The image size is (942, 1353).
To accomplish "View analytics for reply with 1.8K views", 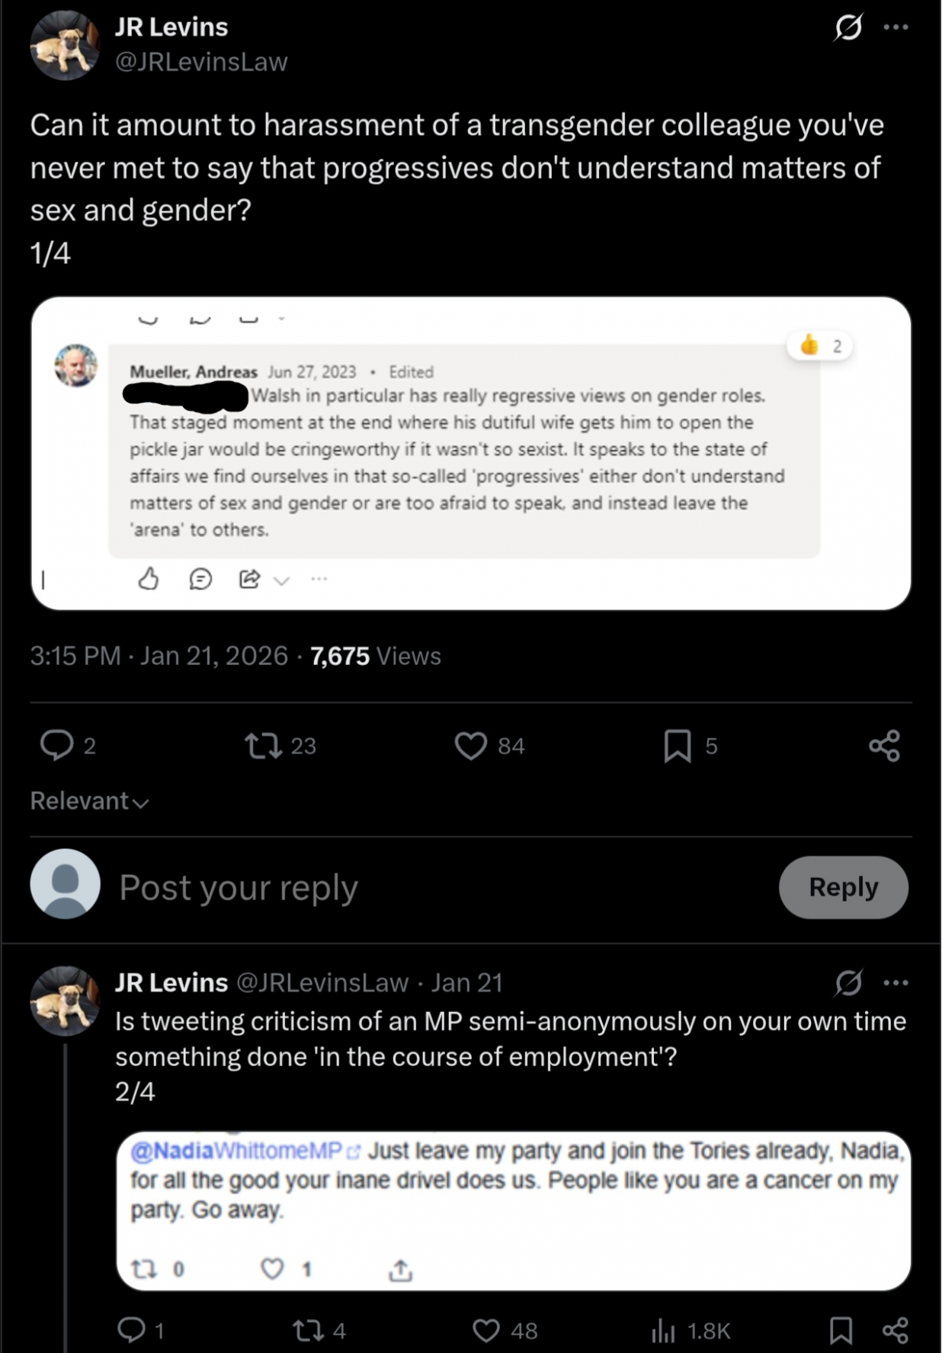I will click(664, 1331).
